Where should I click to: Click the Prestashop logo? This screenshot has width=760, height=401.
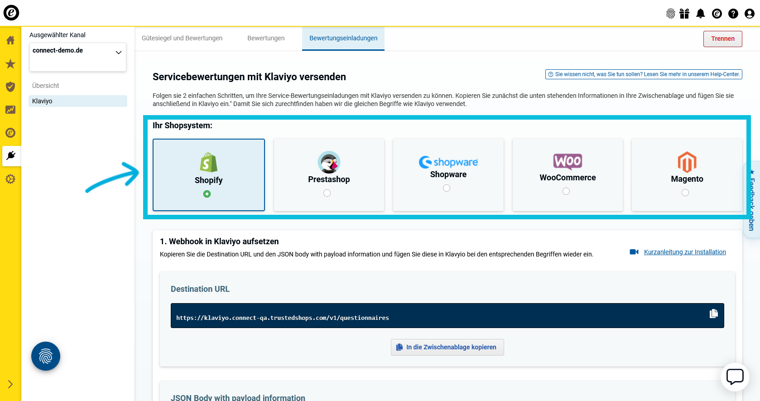[329, 162]
